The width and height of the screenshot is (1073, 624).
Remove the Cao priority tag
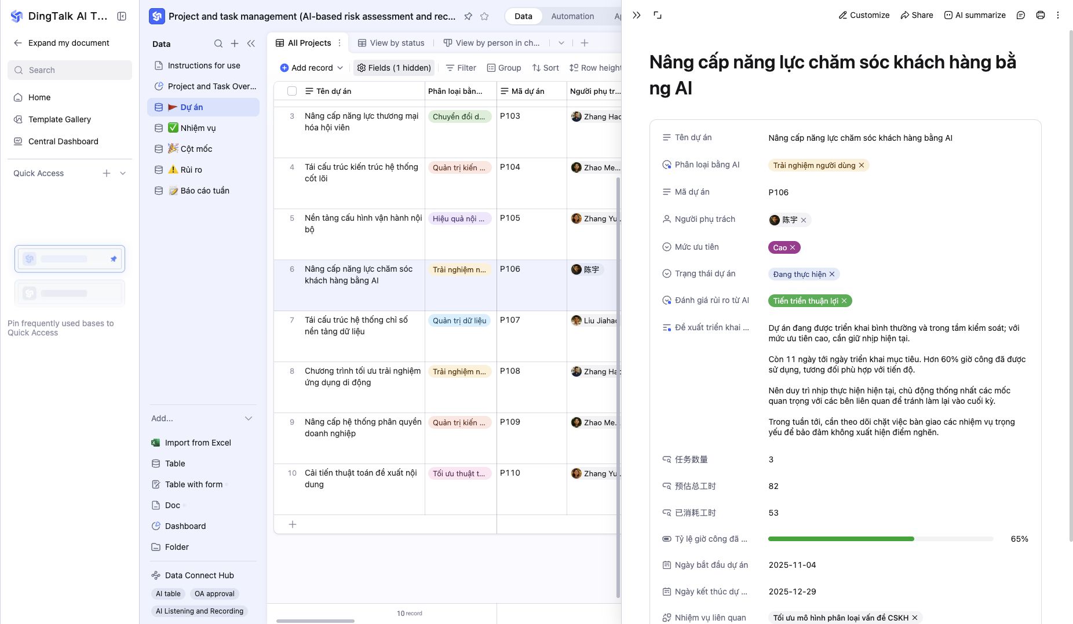[x=793, y=247]
